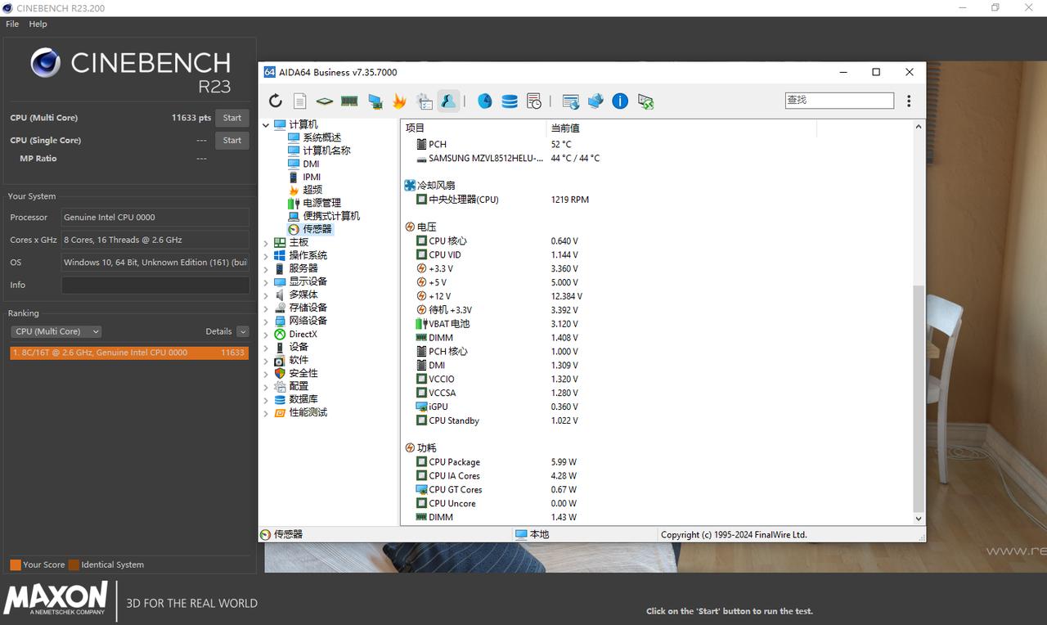The width and height of the screenshot is (1047, 625).
Task: Click the 当前值 column header
Action: point(681,128)
